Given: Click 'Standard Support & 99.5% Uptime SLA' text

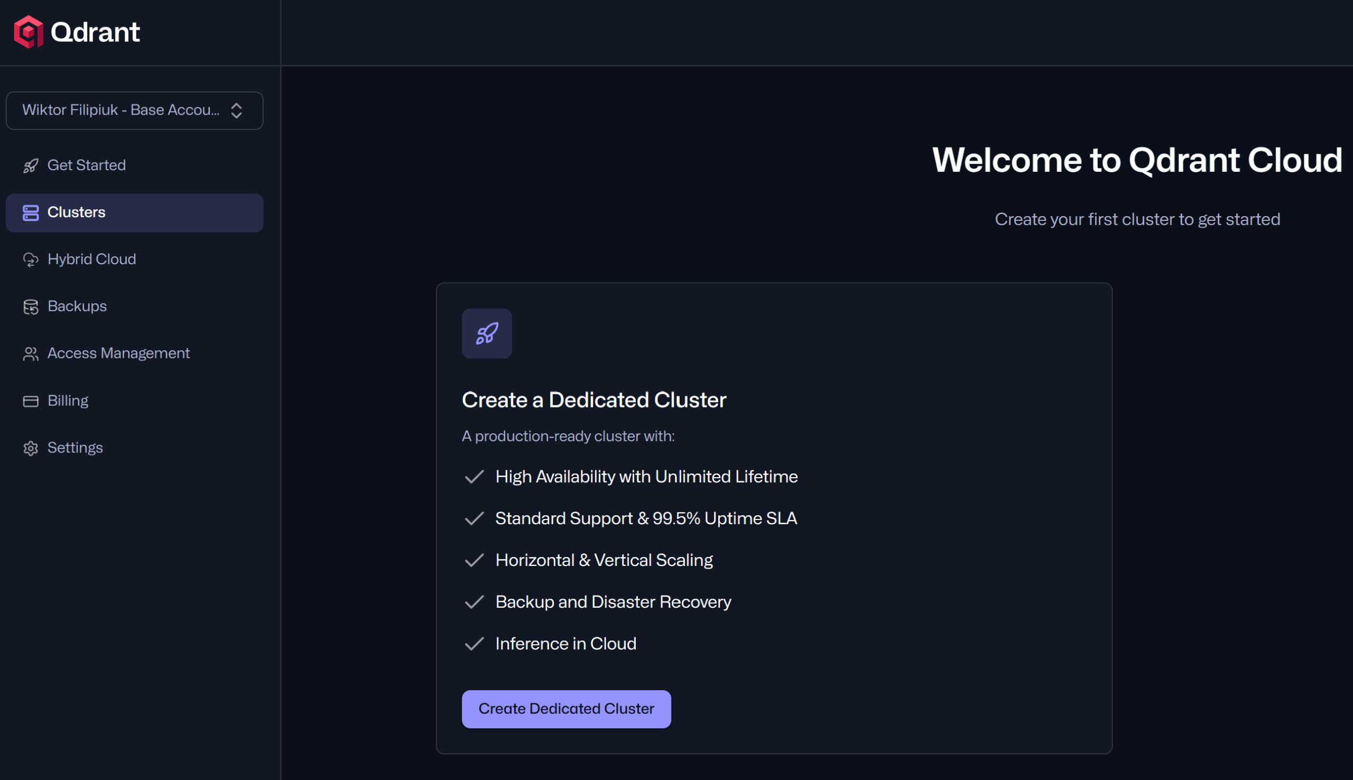Looking at the screenshot, I should (646, 518).
